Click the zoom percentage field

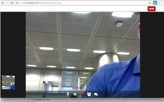click(31, 100)
